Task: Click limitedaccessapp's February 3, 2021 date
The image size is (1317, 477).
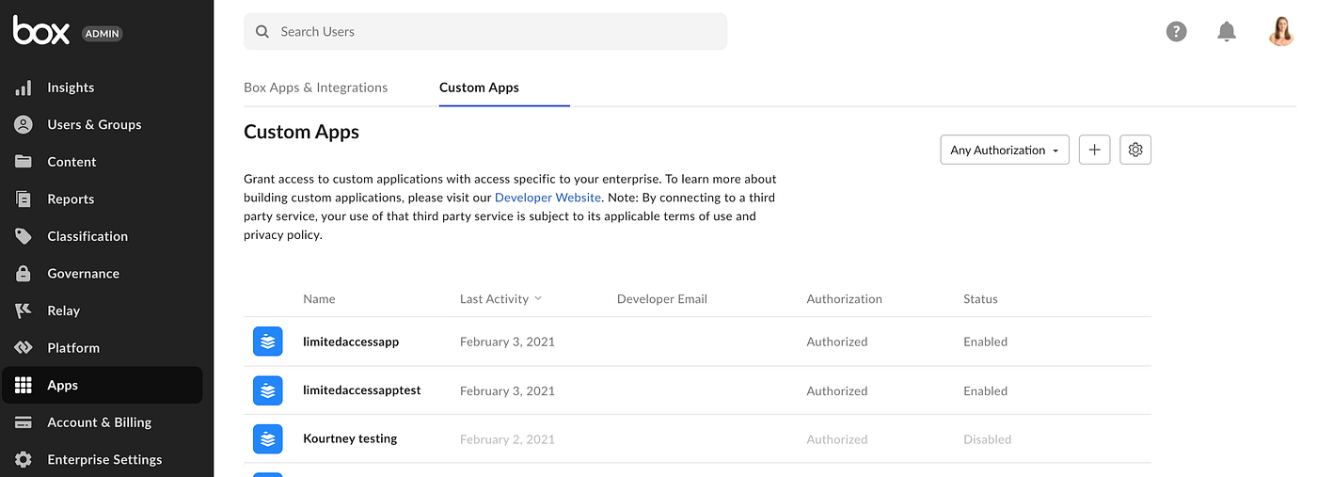Action: [507, 342]
